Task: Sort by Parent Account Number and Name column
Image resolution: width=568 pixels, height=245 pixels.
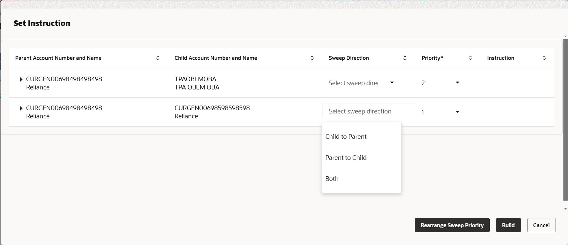Action: [x=158, y=58]
